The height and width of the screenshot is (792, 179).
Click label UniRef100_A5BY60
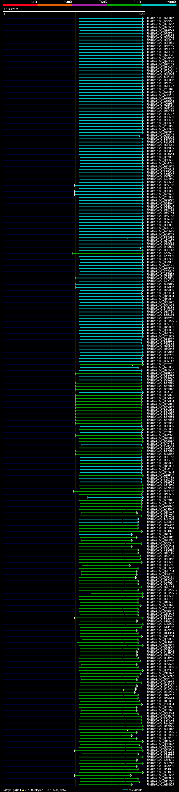[161, 46]
